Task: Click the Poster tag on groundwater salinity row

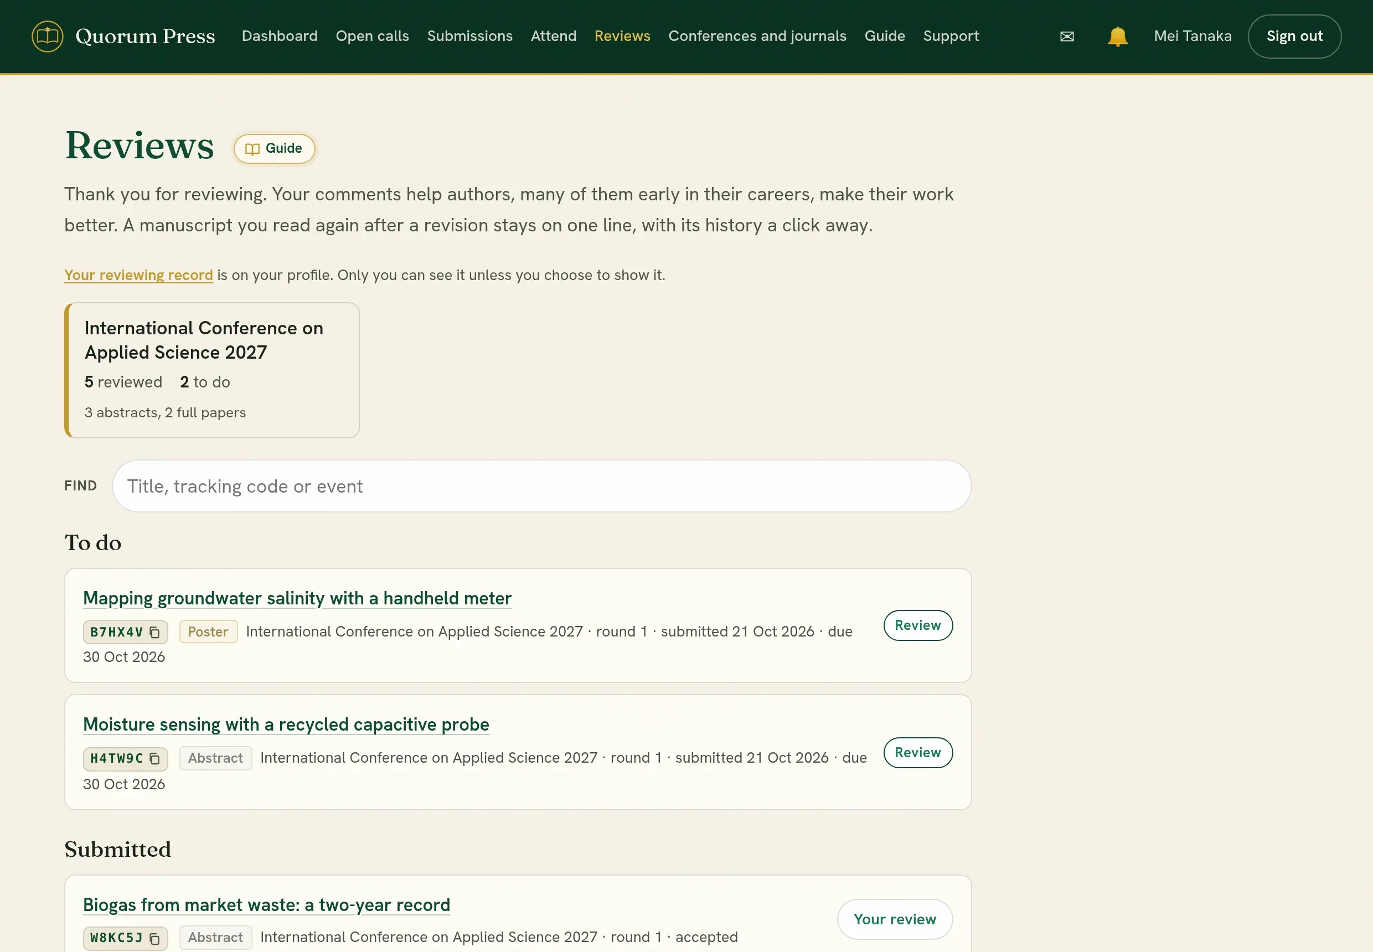Action: [208, 632]
